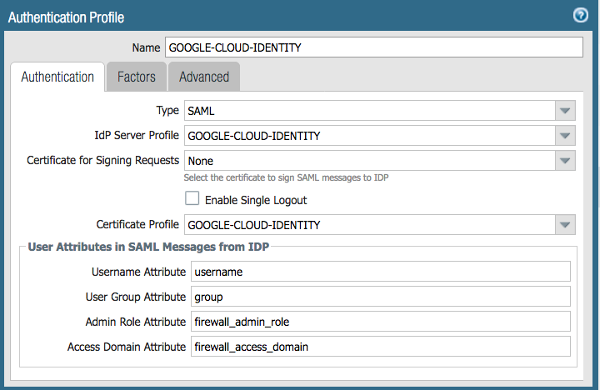Click the Name field containing GOOGLE-CLOUD-IDENTITY
Screen dimensions: 600x390
pyautogui.click(x=373, y=47)
